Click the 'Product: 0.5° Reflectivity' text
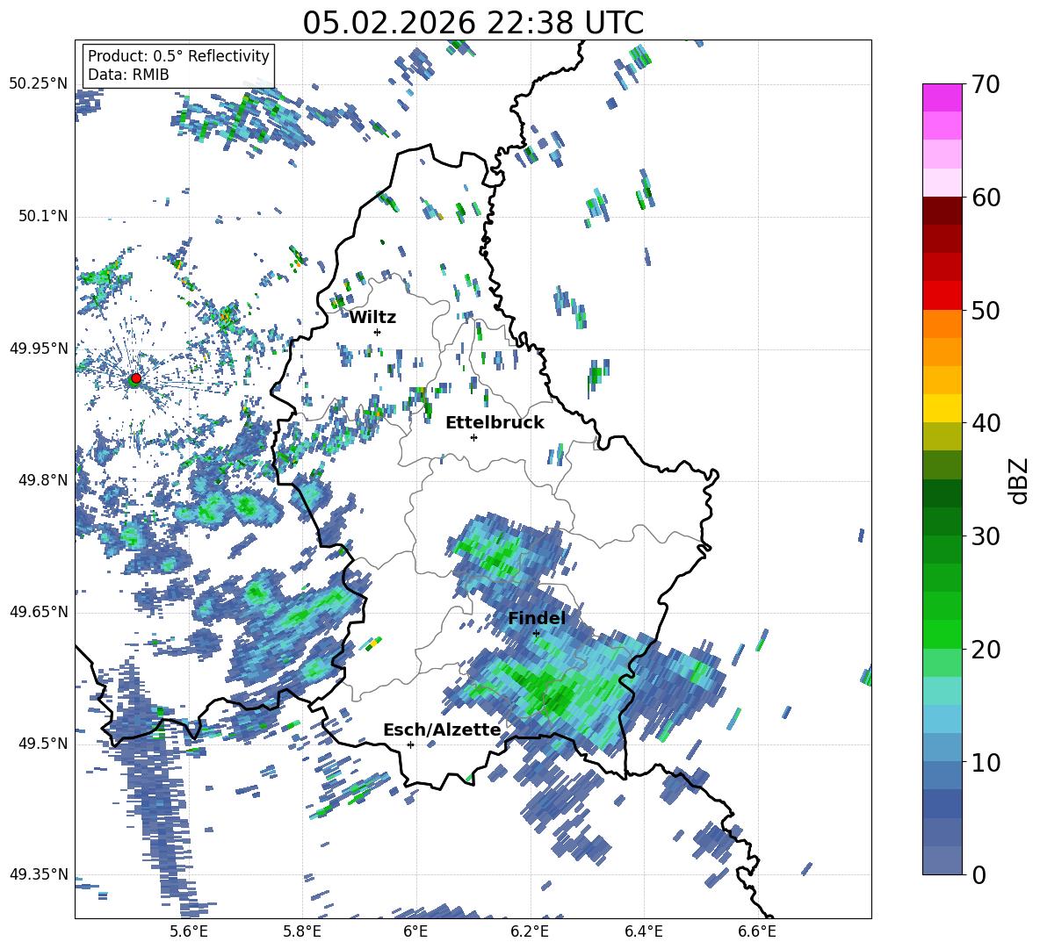 (178, 55)
